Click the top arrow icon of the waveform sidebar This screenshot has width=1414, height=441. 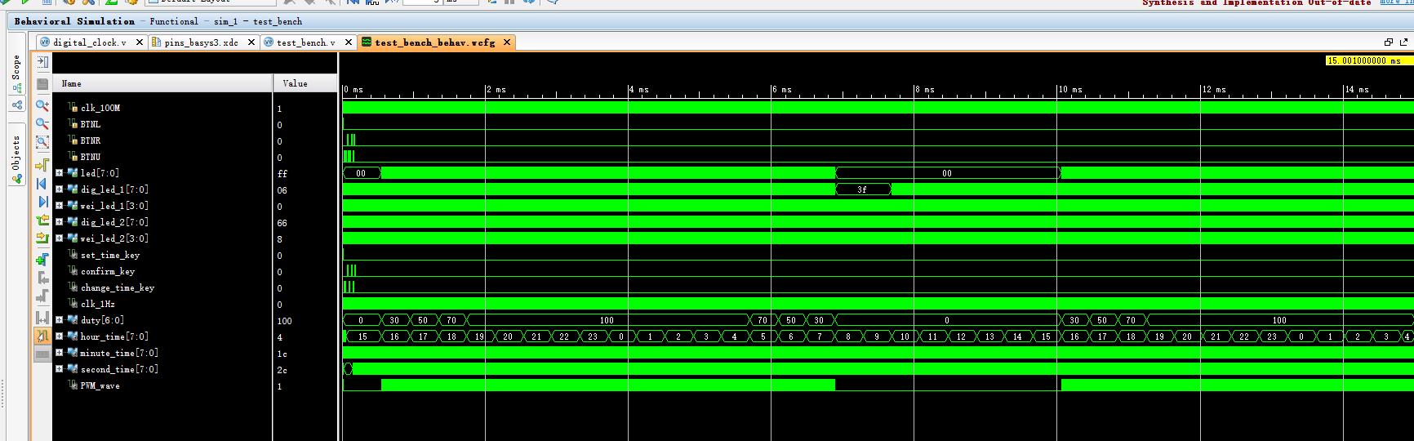click(42, 62)
